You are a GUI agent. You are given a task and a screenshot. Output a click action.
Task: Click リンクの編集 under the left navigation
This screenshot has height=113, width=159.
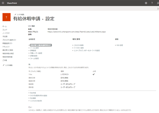(9, 65)
